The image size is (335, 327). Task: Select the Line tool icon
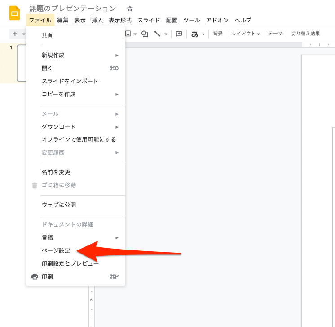(x=157, y=34)
